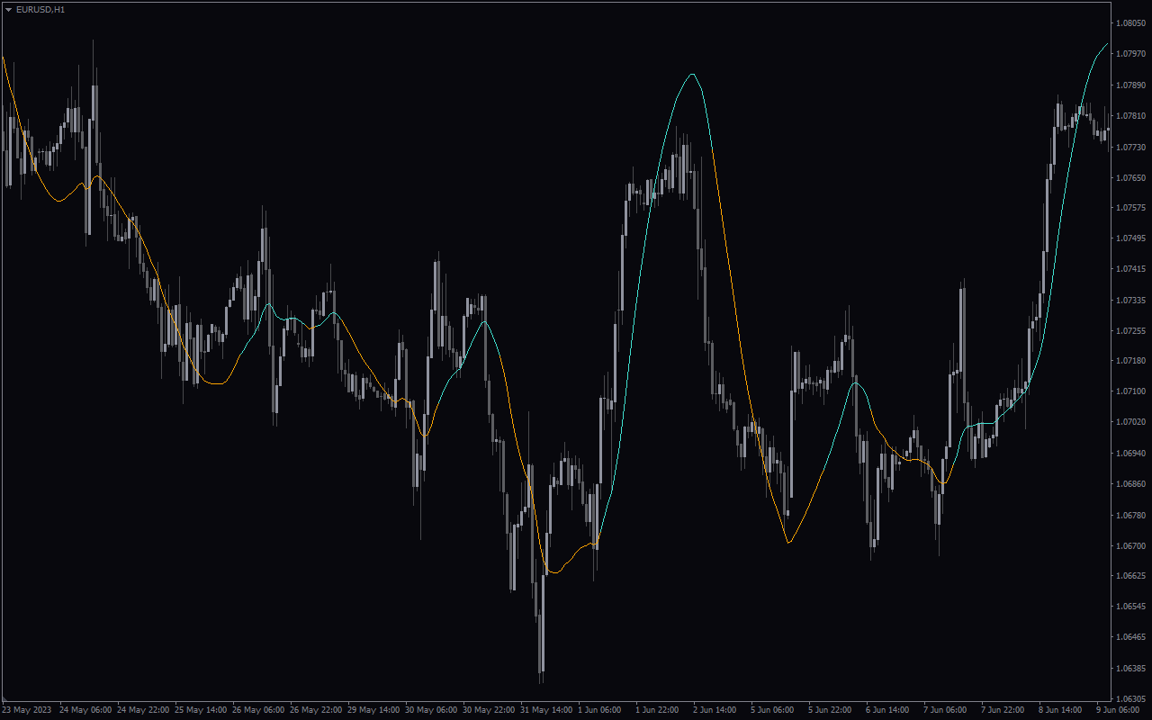Click the EURUSD,H1 chart title
Screen dimensions: 1152x720
pyautogui.click(x=40, y=9)
